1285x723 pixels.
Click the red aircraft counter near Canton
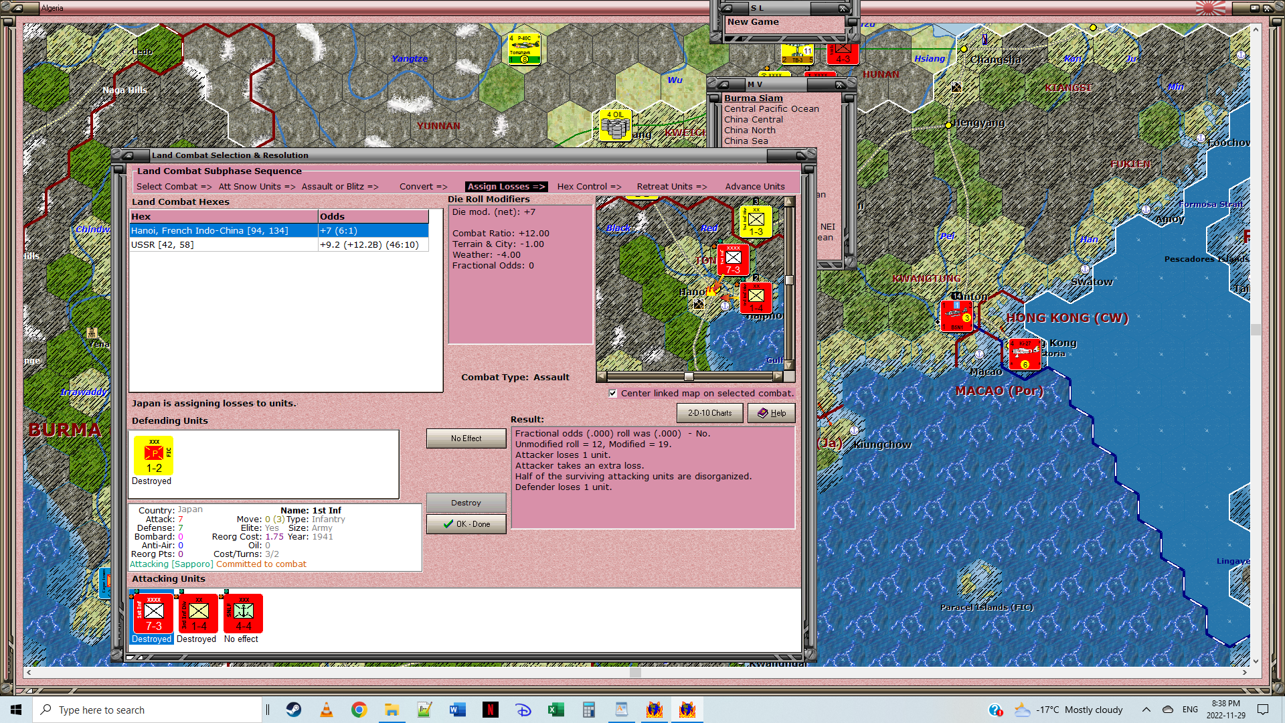coord(956,316)
